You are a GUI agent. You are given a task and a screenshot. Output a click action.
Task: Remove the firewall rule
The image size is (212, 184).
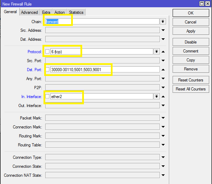[x=191, y=69]
